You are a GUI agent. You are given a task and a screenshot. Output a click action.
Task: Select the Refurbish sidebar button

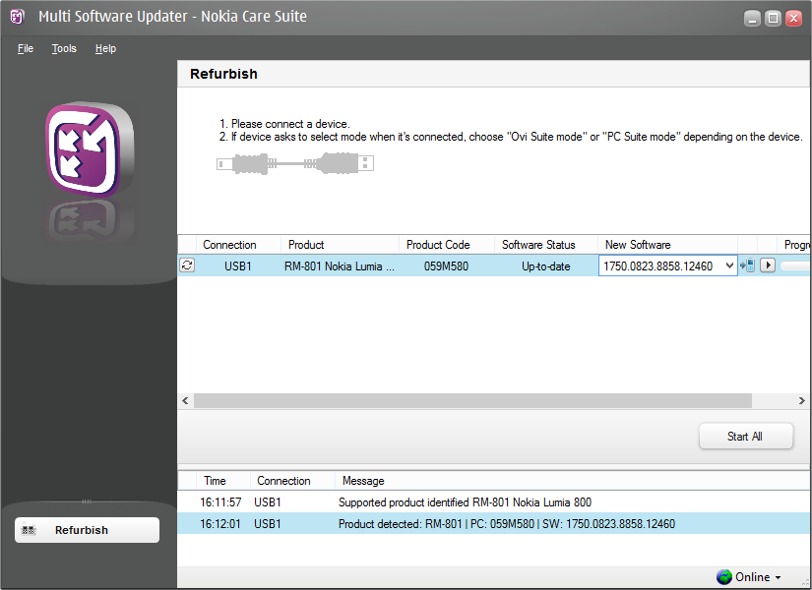pyautogui.click(x=87, y=530)
